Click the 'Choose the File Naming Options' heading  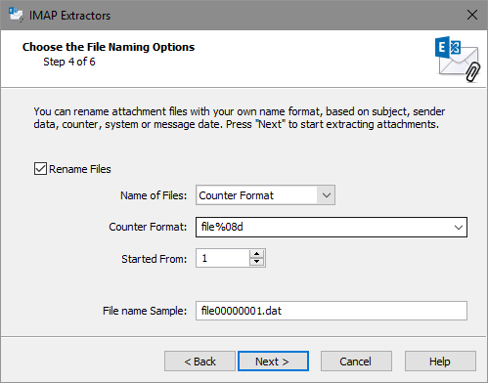tap(109, 47)
